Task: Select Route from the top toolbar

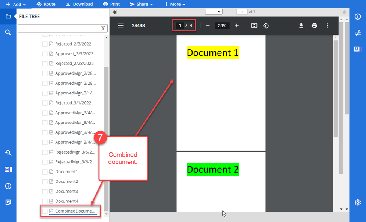Action: (x=46, y=4)
